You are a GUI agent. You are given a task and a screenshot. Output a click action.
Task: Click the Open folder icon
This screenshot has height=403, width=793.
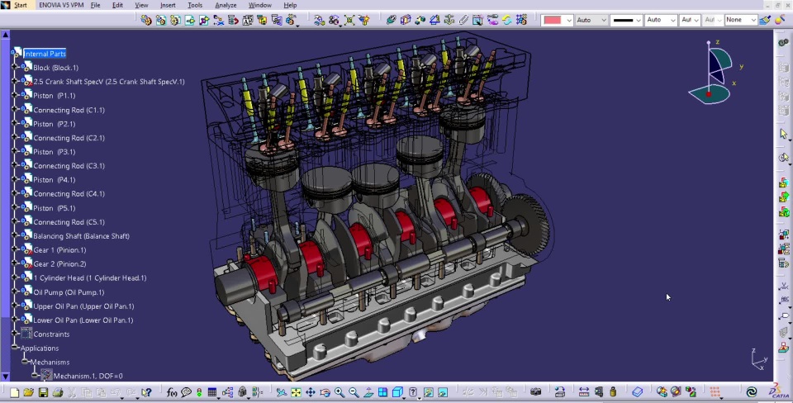[x=29, y=393]
